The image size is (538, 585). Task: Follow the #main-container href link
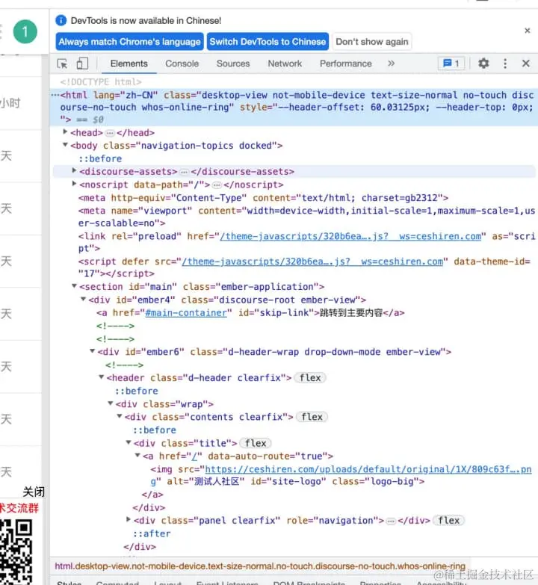coord(186,312)
